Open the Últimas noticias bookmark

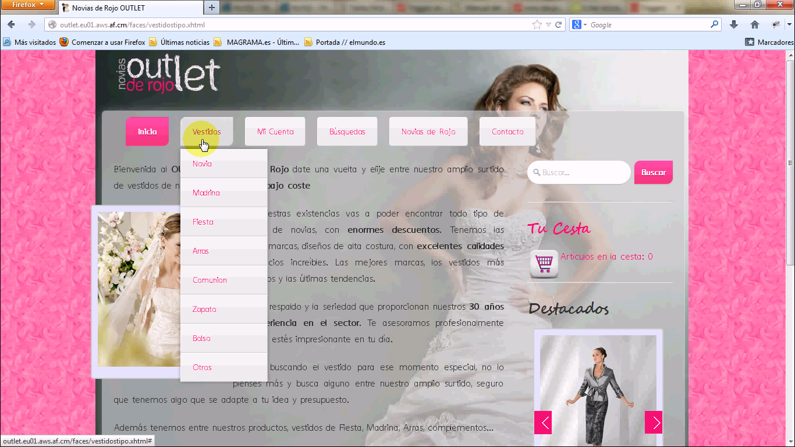coord(184,42)
